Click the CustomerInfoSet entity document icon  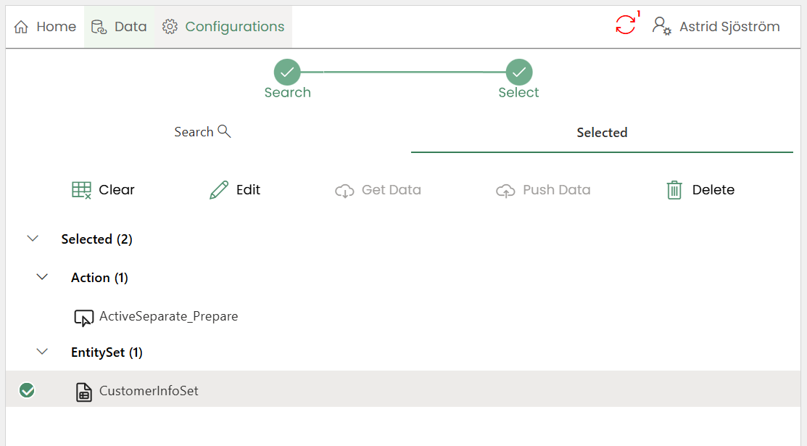[84, 392]
